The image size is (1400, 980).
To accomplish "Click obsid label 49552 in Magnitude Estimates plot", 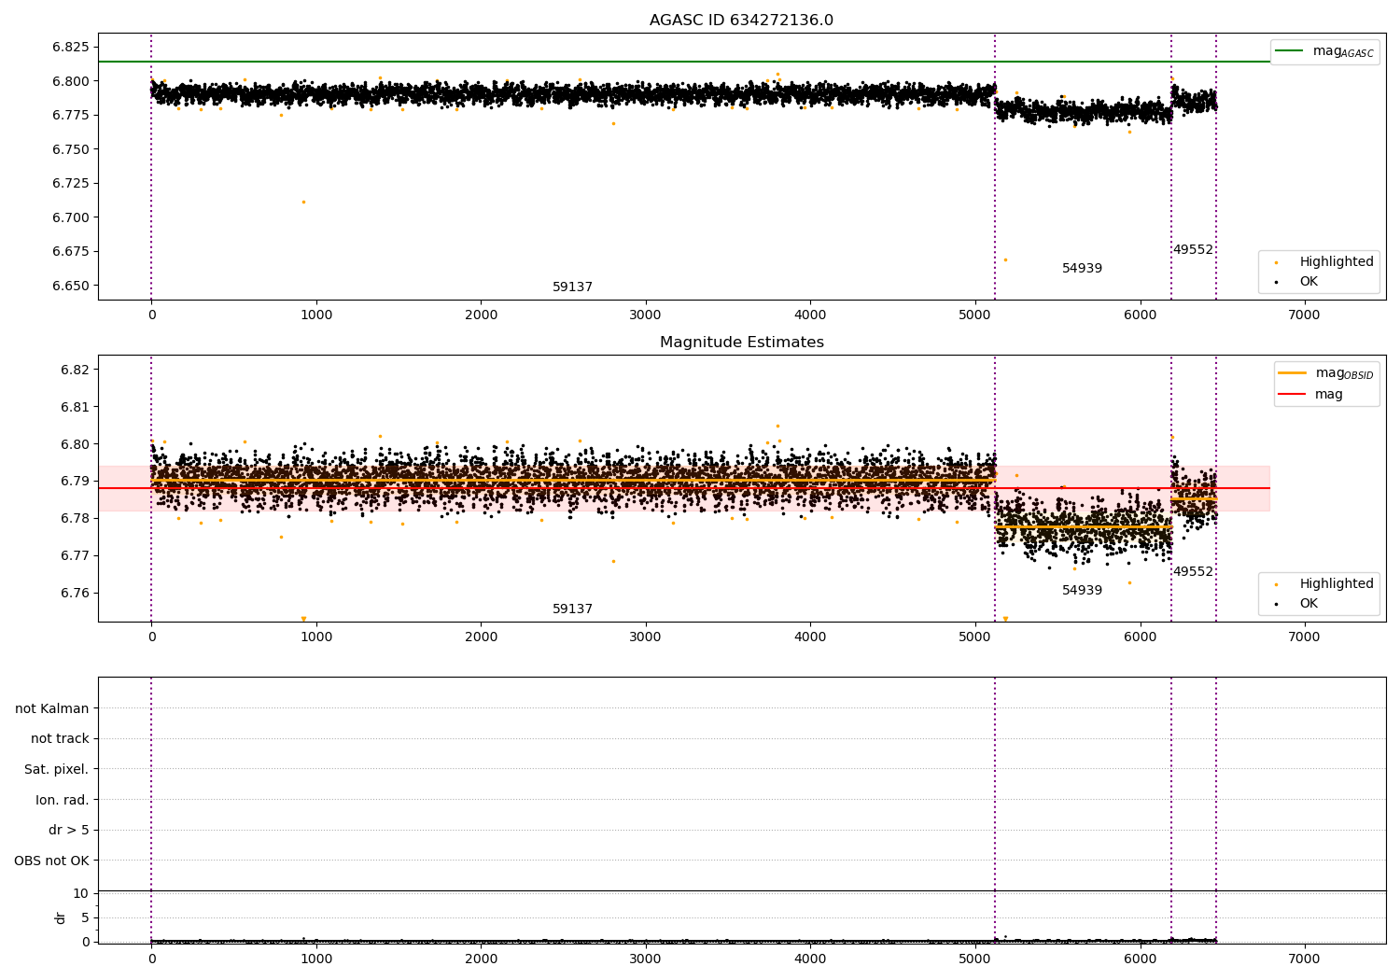I will pos(1193,572).
